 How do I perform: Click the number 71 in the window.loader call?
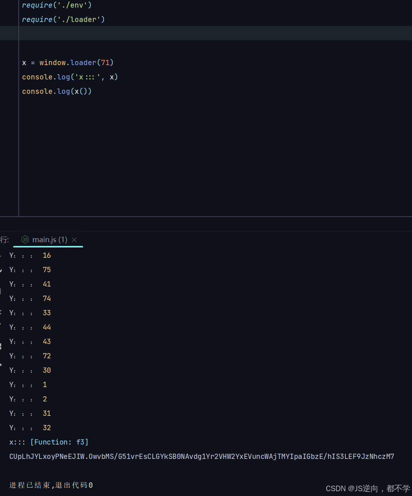[x=105, y=63]
